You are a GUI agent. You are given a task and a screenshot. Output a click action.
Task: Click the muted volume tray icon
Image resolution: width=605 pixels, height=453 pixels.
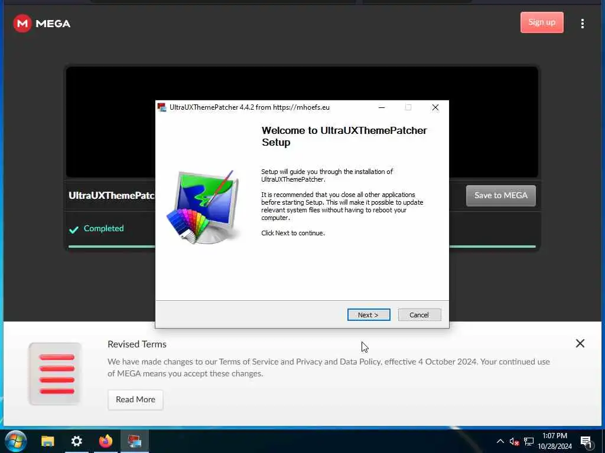point(514,441)
